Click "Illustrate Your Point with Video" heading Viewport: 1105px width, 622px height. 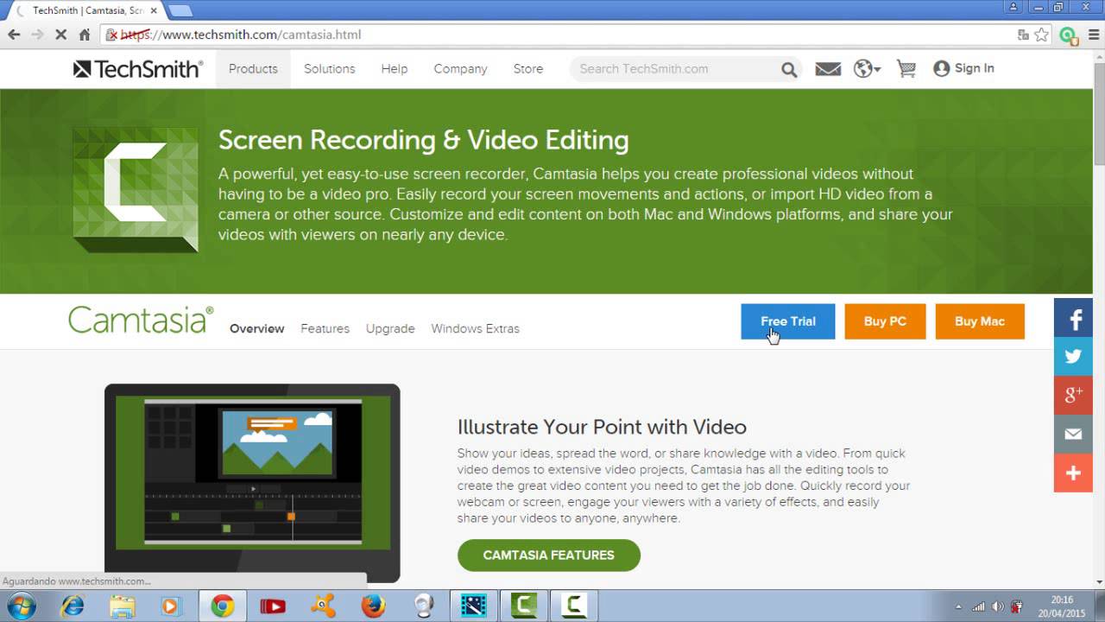602,427
